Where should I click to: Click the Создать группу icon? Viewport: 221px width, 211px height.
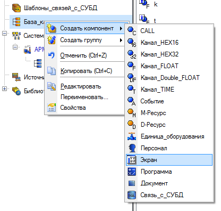52,40
